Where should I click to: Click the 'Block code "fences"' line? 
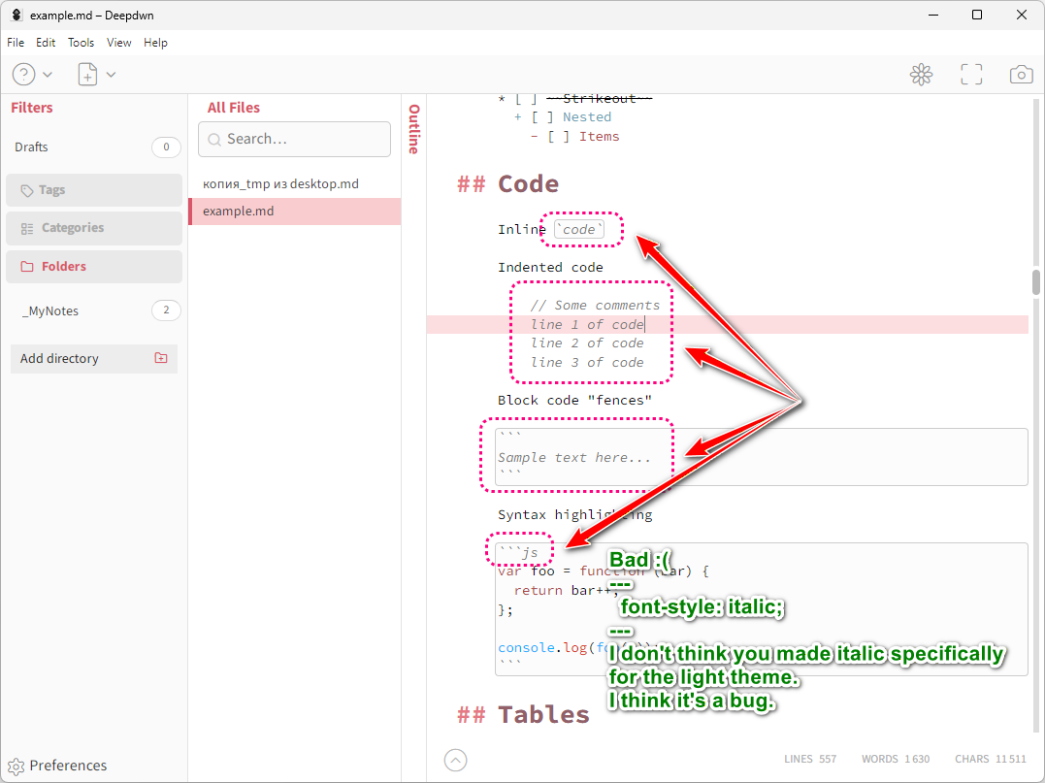574,401
